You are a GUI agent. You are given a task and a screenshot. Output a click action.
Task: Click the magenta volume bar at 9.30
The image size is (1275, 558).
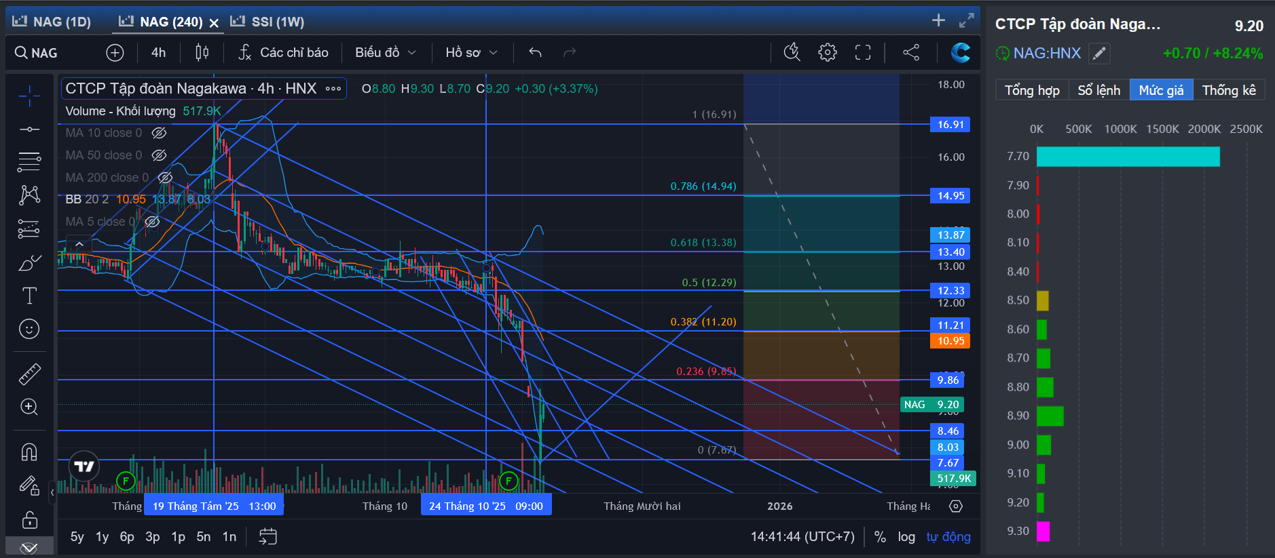tap(1043, 532)
